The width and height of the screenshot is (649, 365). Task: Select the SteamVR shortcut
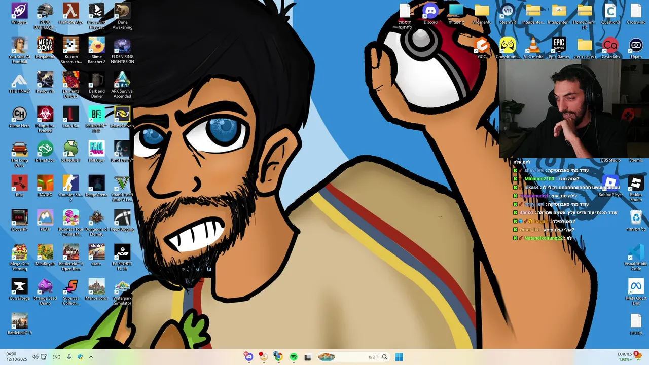coord(508,14)
